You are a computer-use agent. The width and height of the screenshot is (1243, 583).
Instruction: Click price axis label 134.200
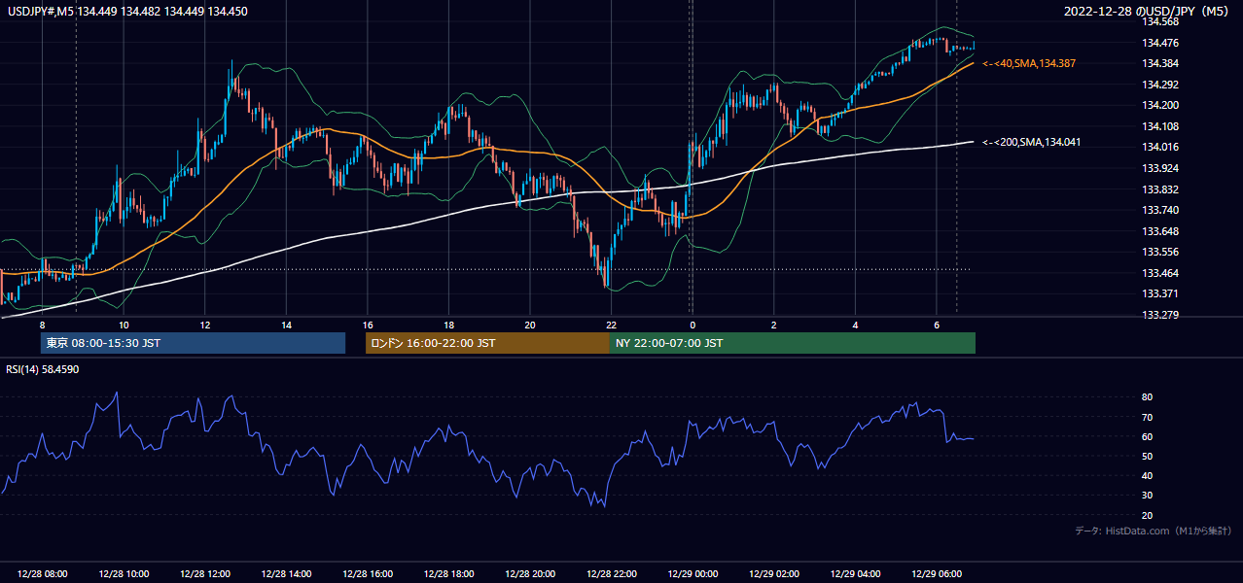tap(1161, 105)
